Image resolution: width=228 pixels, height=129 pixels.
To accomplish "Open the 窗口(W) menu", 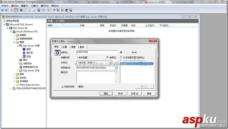I will [x=45, y=6].
